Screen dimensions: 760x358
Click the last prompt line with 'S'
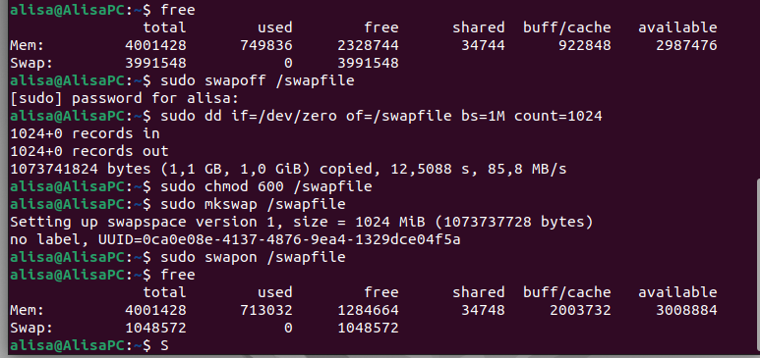(x=89, y=345)
